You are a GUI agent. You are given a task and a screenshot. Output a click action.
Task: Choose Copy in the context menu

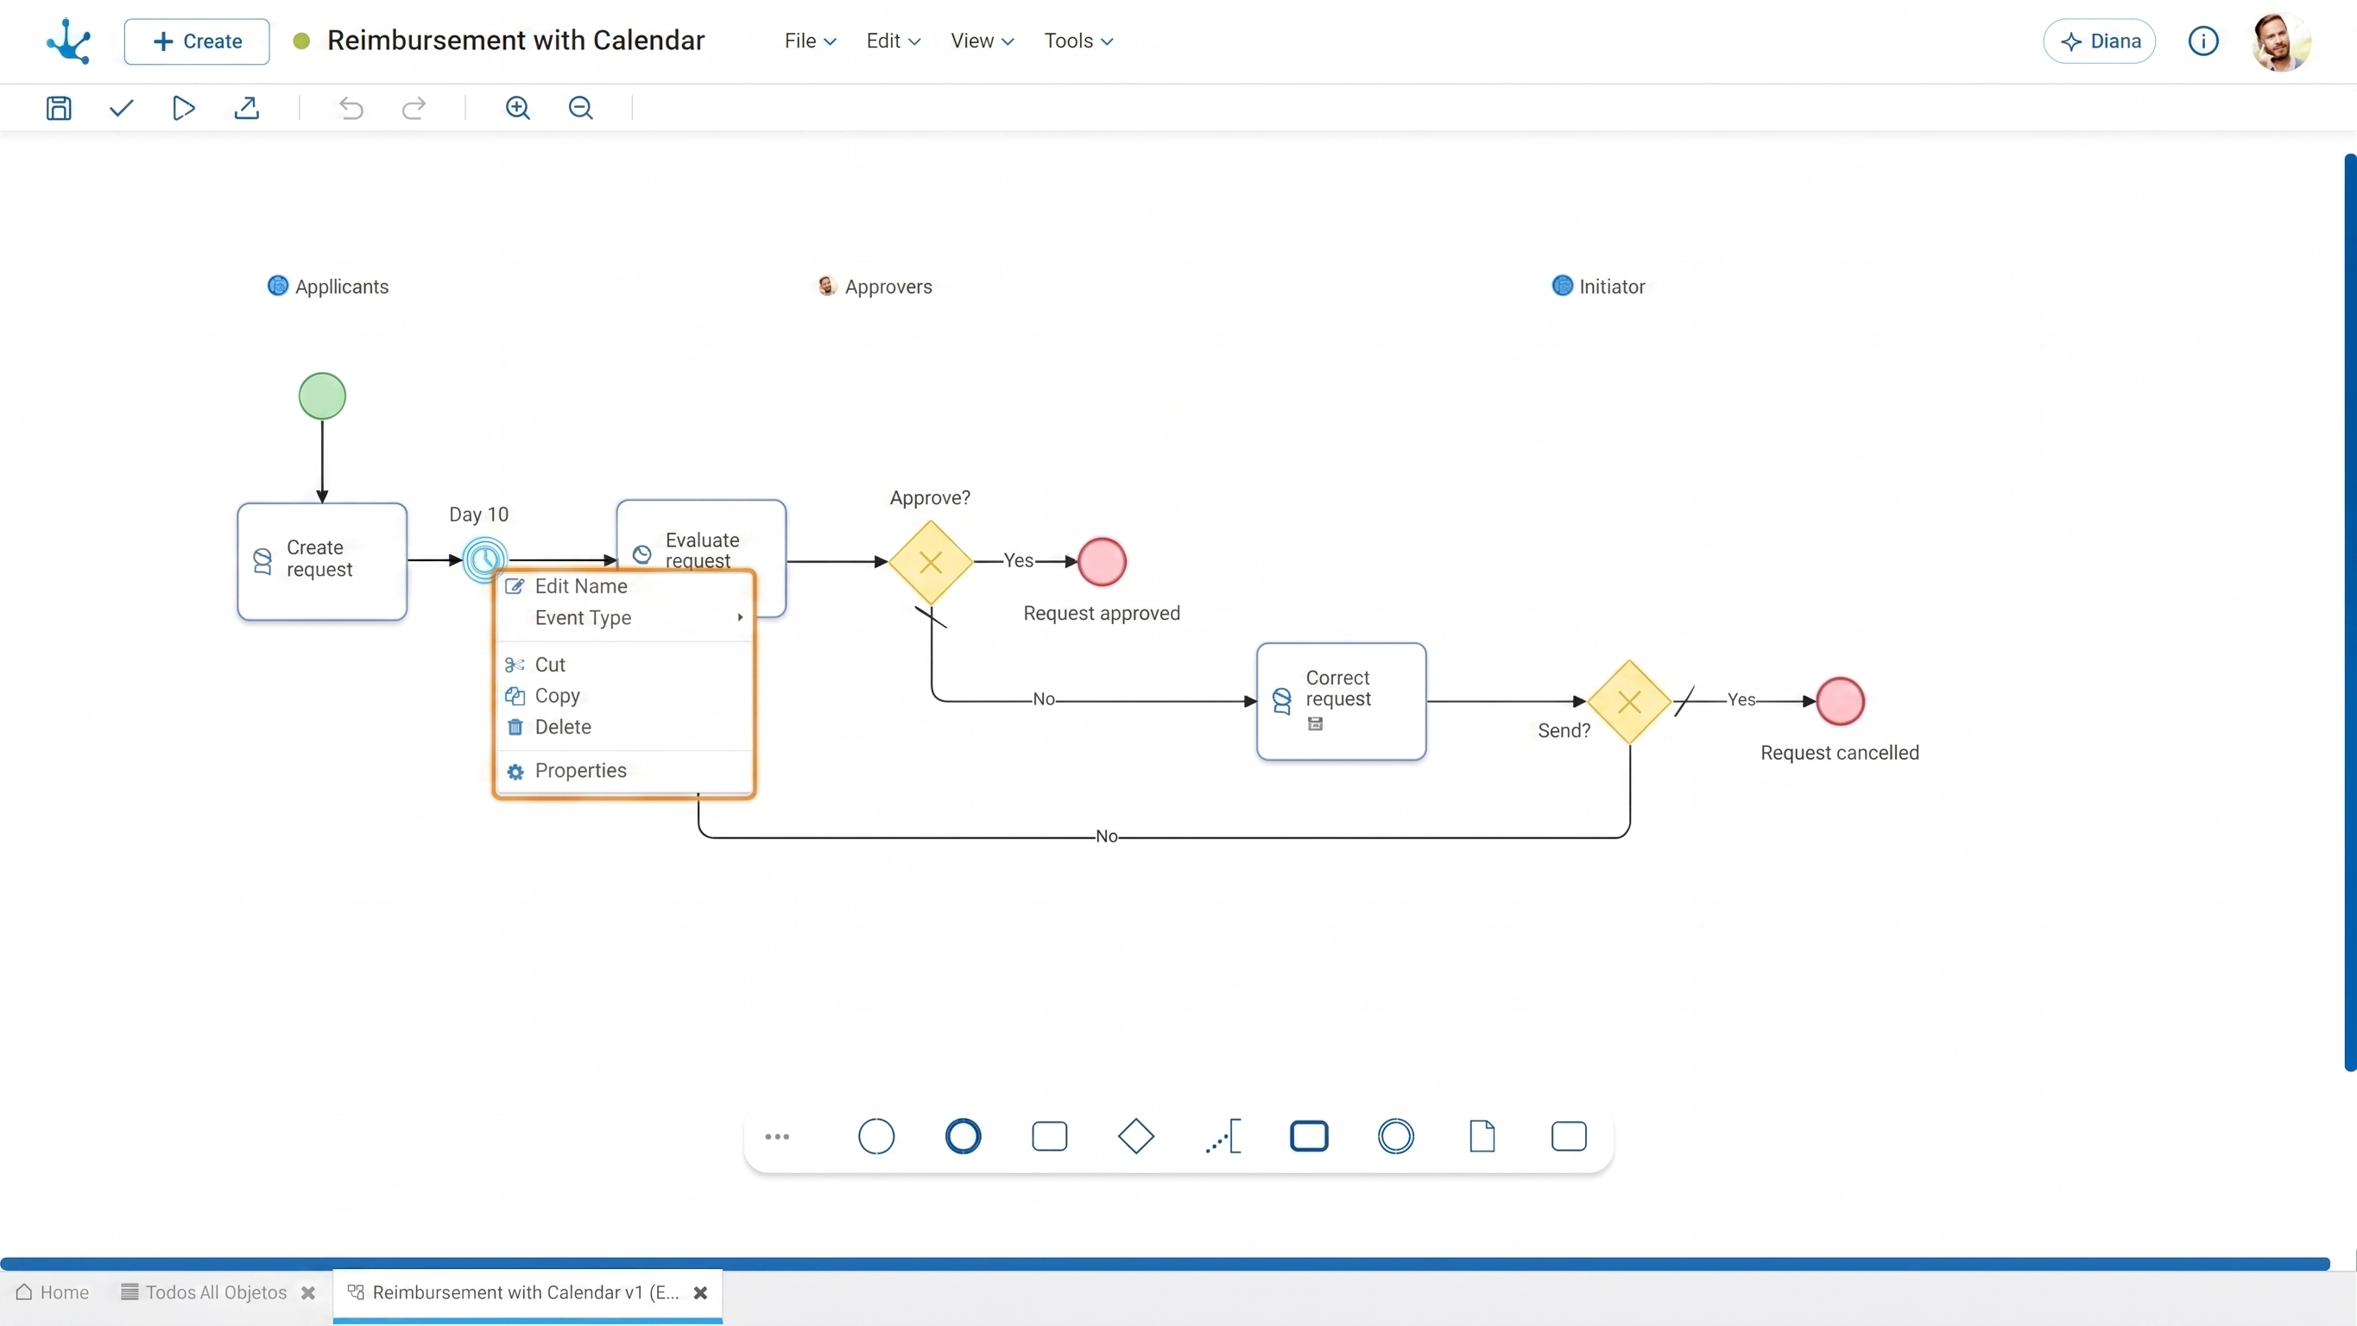(x=625, y=696)
